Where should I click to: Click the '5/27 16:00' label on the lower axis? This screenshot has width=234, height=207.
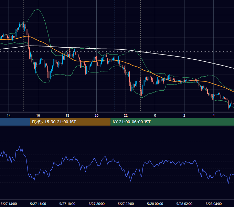click(38, 204)
